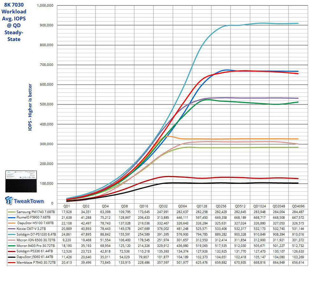Click the cell value 17,928

pyautogui.click(x=67, y=212)
